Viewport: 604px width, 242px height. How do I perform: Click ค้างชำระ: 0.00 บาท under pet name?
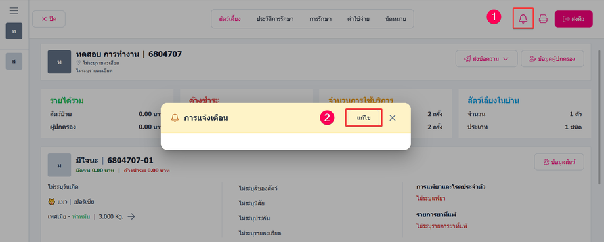[147, 170]
